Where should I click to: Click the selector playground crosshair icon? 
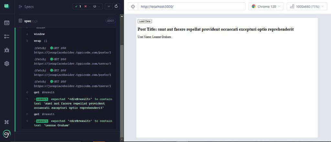[x=133, y=6]
